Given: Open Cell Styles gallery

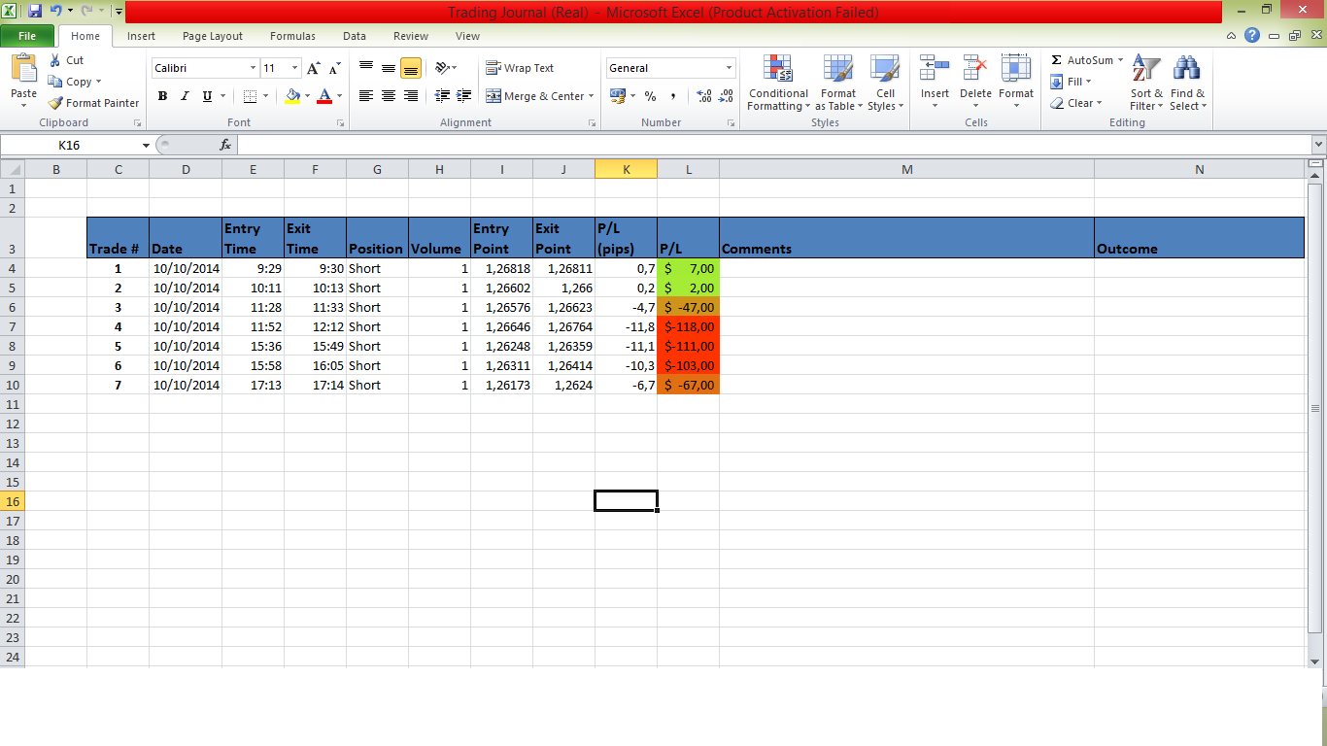Looking at the screenshot, I should 885,83.
